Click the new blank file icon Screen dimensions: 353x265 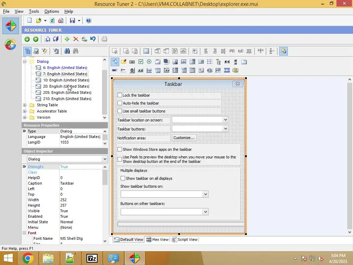[x=30, y=20]
